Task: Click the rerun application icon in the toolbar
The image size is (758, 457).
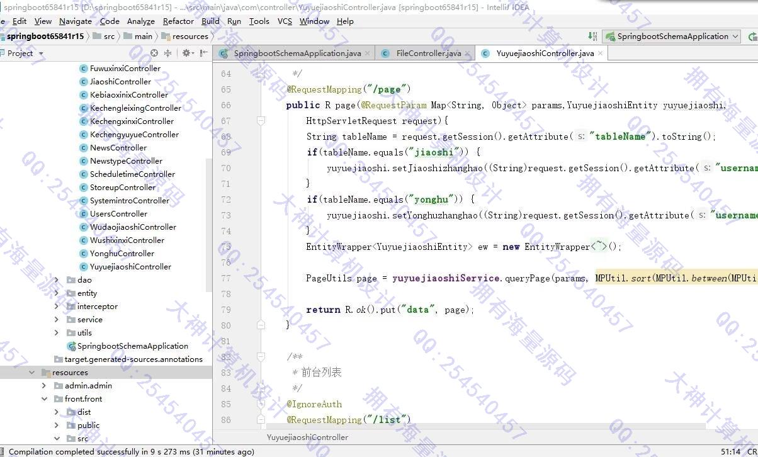Action: pyautogui.click(x=753, y=36)
